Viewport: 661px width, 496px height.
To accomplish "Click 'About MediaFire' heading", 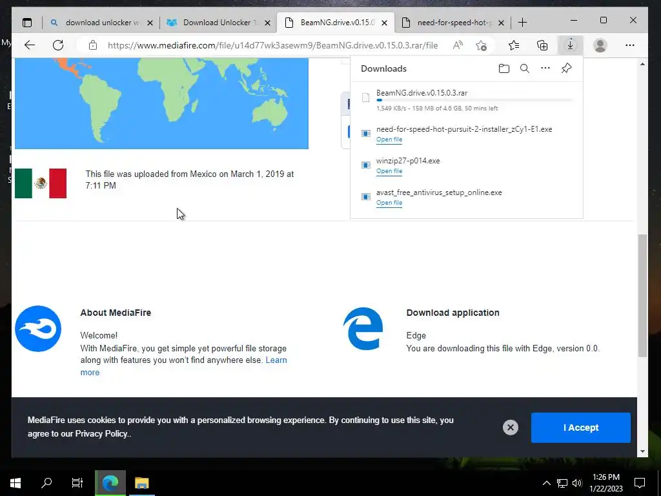I will pos(116,313).
